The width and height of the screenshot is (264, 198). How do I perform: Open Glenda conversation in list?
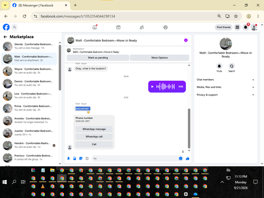tap(29, 46)
